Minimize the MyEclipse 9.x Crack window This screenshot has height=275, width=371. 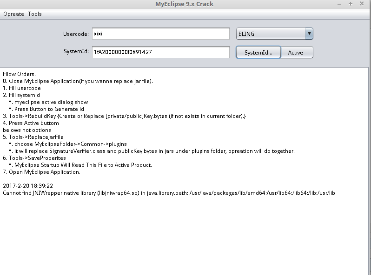pyautogui.click(x=339, y=4)
